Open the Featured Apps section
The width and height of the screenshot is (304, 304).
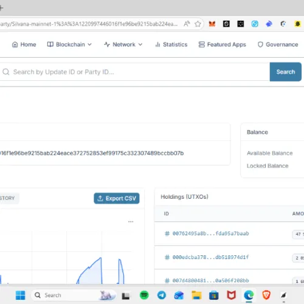pyautogui.click(x=223, y=44)
